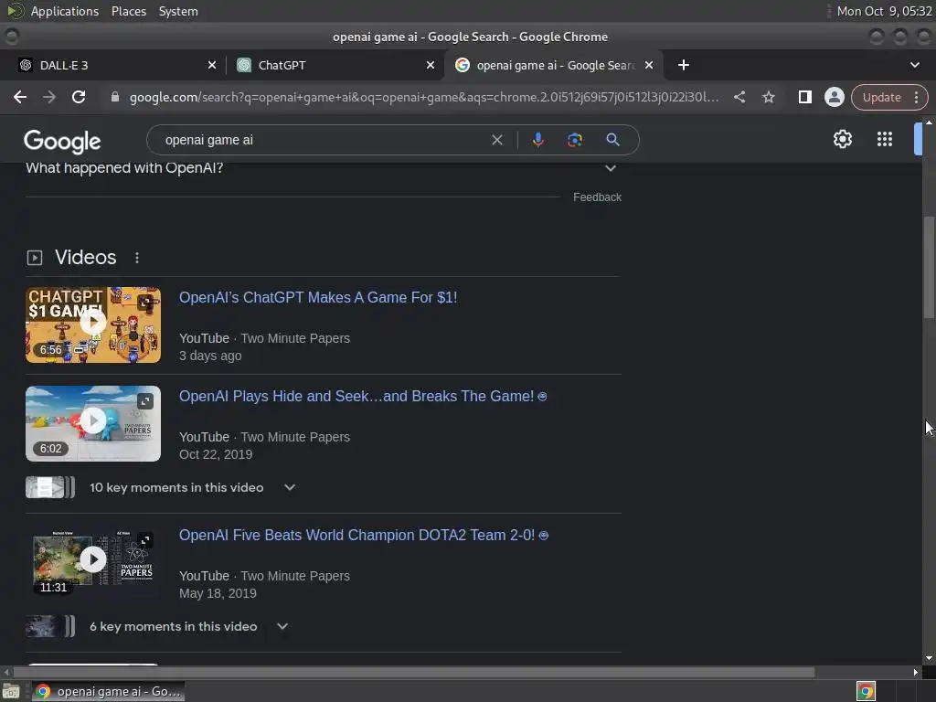This screenshot has width=936, height=702.
Task: Click the key moments preview strip for DOTA2
Action: [x=50, y=627]
